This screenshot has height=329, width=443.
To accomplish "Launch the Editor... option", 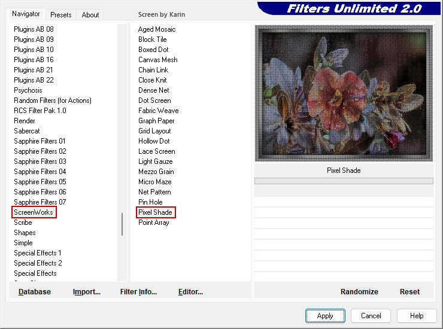I will (x=190, y=292).
